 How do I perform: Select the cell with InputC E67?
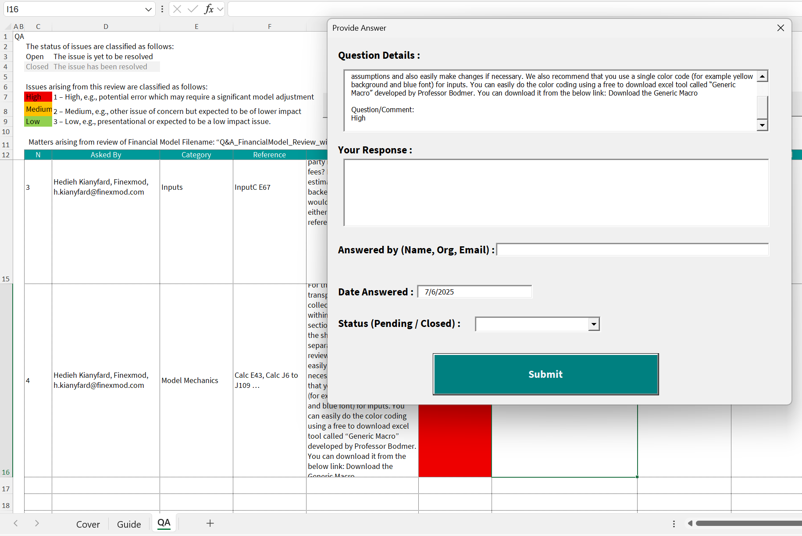(x=270, y=222)
